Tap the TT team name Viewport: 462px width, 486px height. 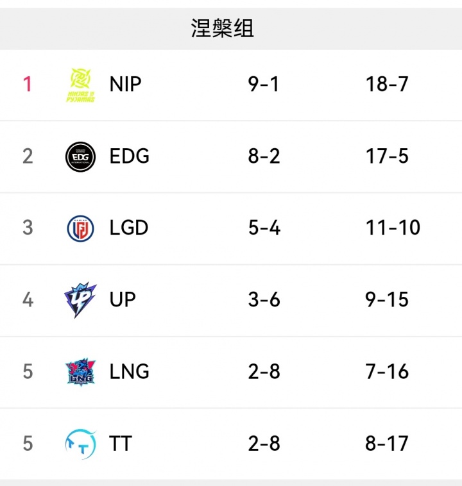click(x=121, y=443)
